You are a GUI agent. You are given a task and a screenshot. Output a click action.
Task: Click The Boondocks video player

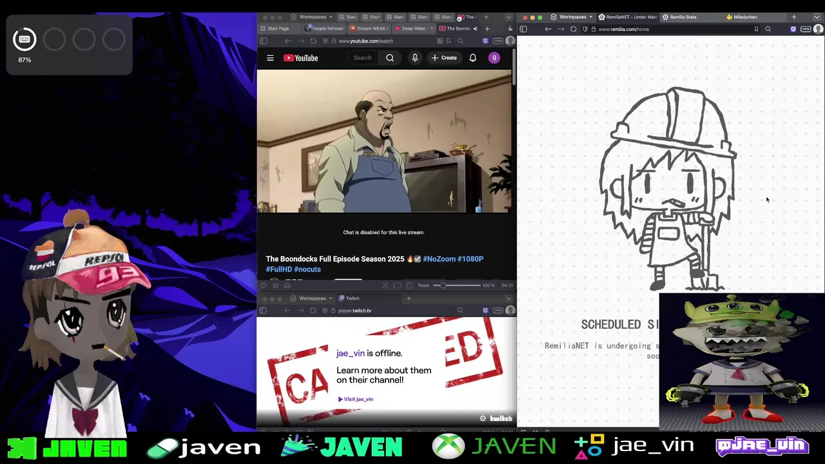[x=385, y=141]
